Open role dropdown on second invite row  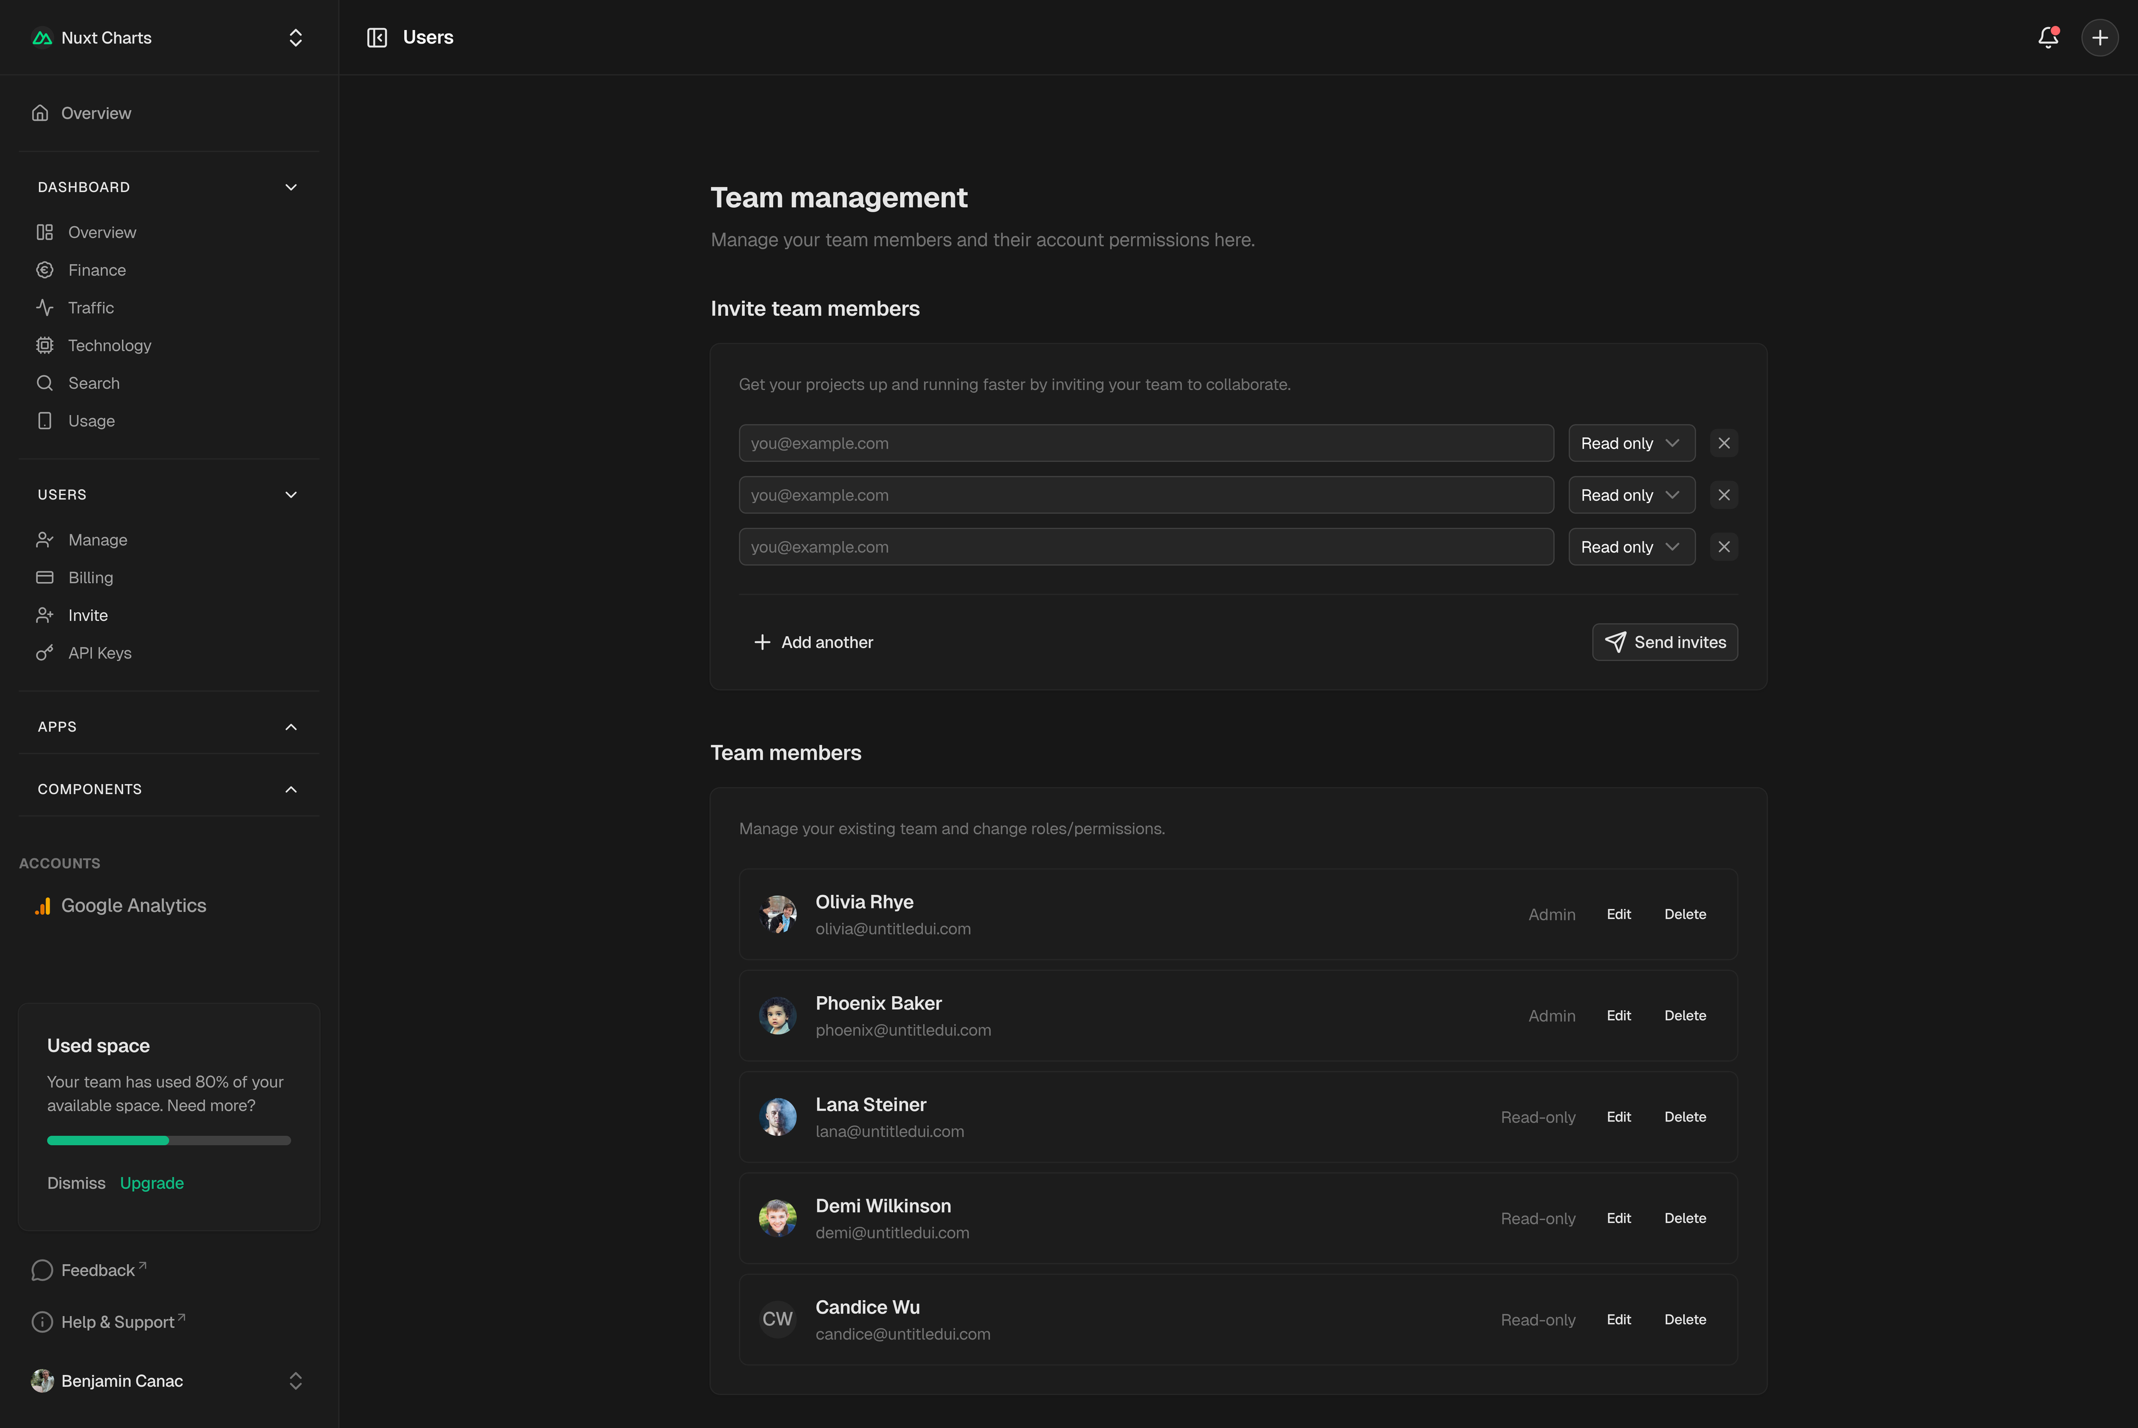pos(1631,495)
